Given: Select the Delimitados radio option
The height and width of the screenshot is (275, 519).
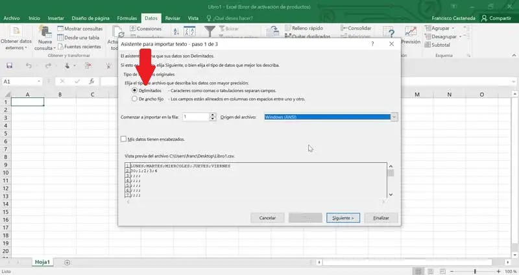Looking at the screenshot, I should click(134, 90).
